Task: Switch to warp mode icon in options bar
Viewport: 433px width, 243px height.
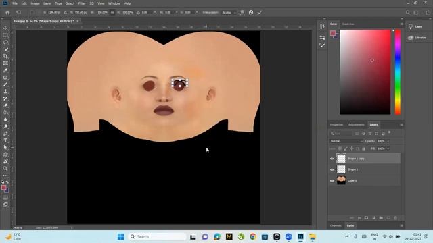Action: pos(242,12)
